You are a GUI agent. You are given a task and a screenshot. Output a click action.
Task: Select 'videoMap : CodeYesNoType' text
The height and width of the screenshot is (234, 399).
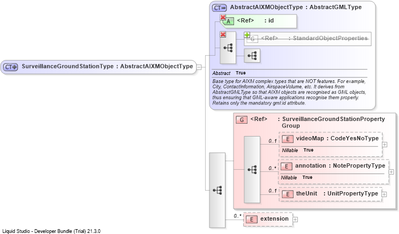click(x=337, y=138)
